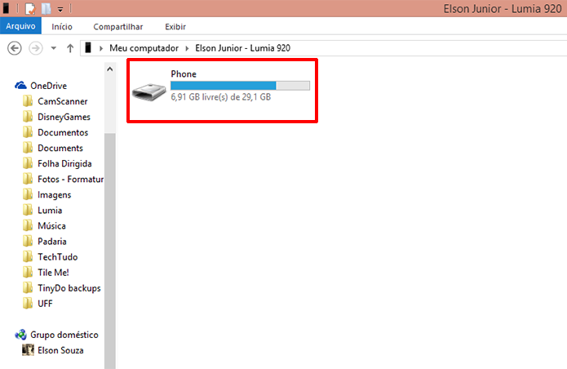
Task: Open the UFF folder
Action: click(x=45, y=304)
